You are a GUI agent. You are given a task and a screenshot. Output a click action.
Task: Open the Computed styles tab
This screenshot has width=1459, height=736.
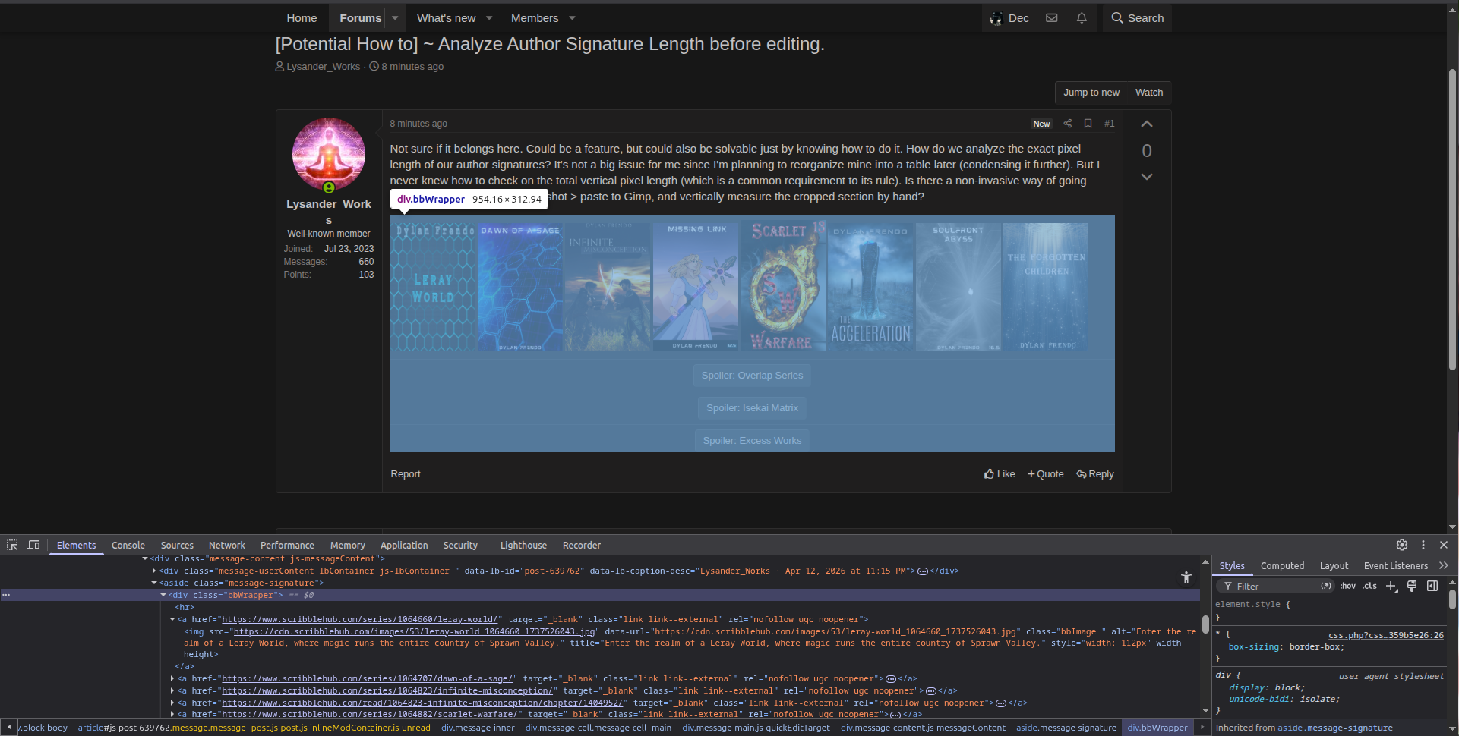click(x=1282, y=565)
